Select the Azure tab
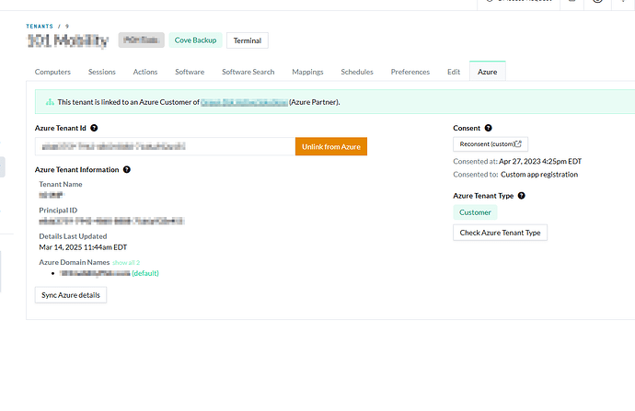Image resolution: width=635 pixels, height=411 pixels. tap(487, 72)
